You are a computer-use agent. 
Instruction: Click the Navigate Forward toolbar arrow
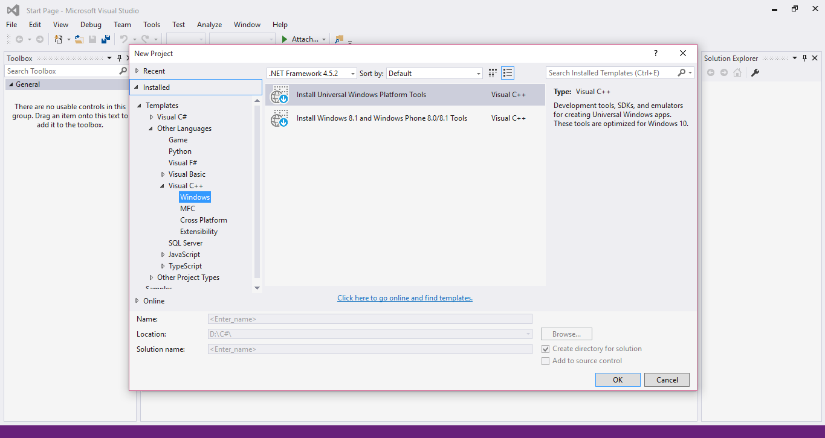(x=40, y=39)
